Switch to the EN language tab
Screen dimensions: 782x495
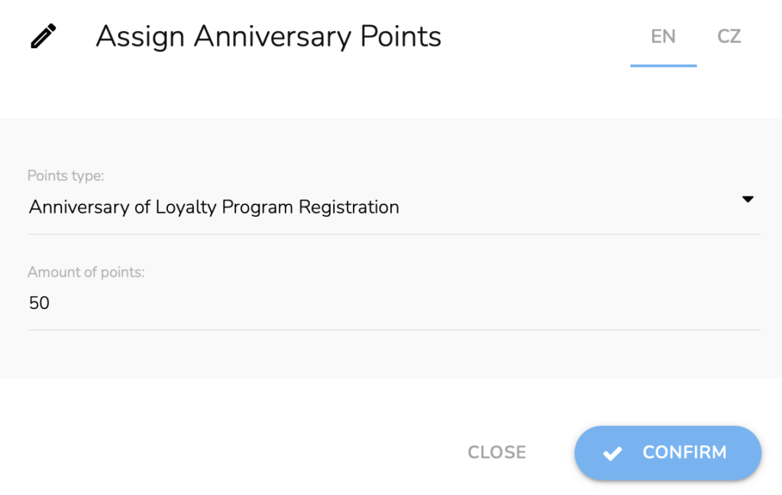pos(664,37)
